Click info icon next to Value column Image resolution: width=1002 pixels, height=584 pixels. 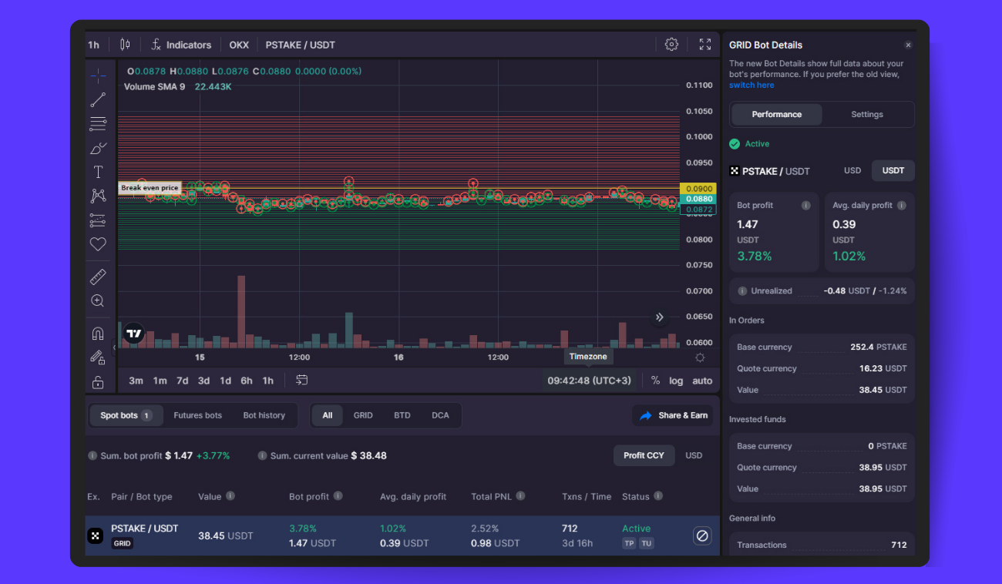230,496
